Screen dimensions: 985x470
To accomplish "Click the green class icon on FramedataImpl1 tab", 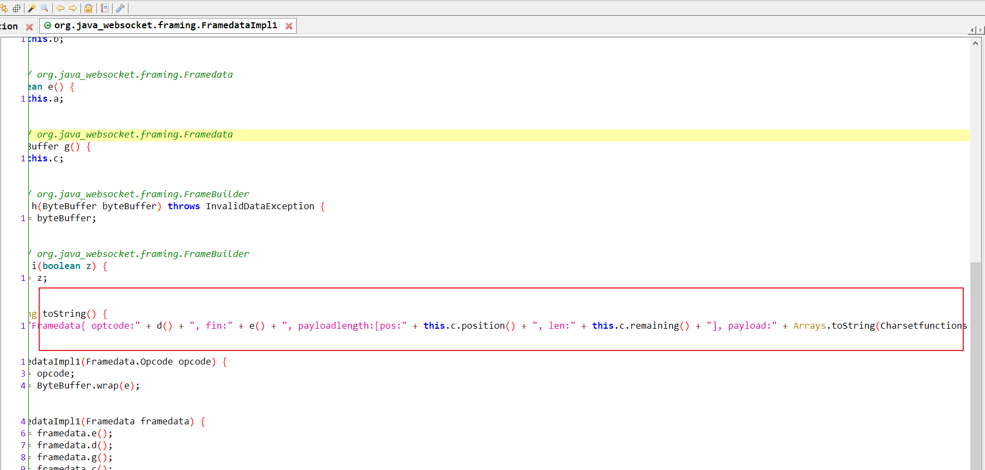I will point(47,25).
